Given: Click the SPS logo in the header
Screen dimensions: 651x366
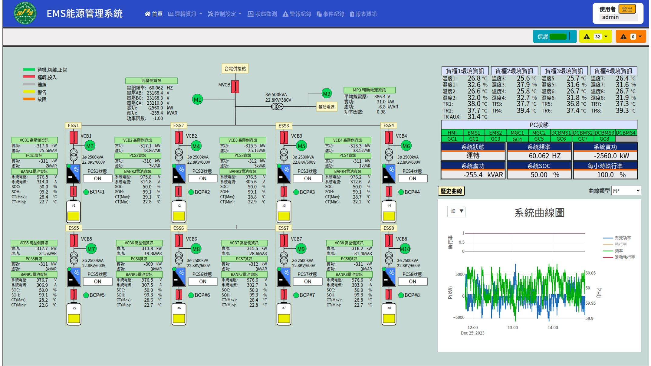Looking at the screenshot, I should [25, 13].
